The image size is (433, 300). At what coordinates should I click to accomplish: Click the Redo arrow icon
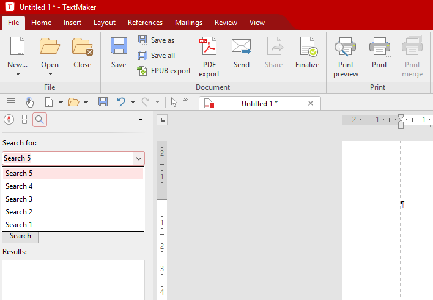pos(146,102)
